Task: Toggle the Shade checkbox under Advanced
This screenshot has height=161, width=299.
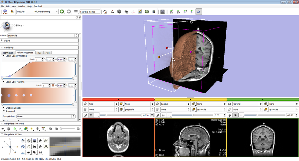Action: [x=18, y=120]
